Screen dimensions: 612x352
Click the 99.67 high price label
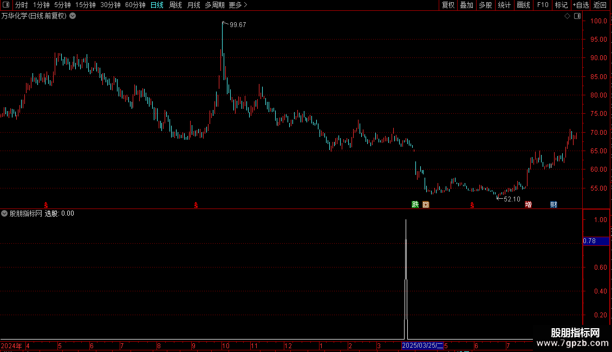tap(238, 25)
